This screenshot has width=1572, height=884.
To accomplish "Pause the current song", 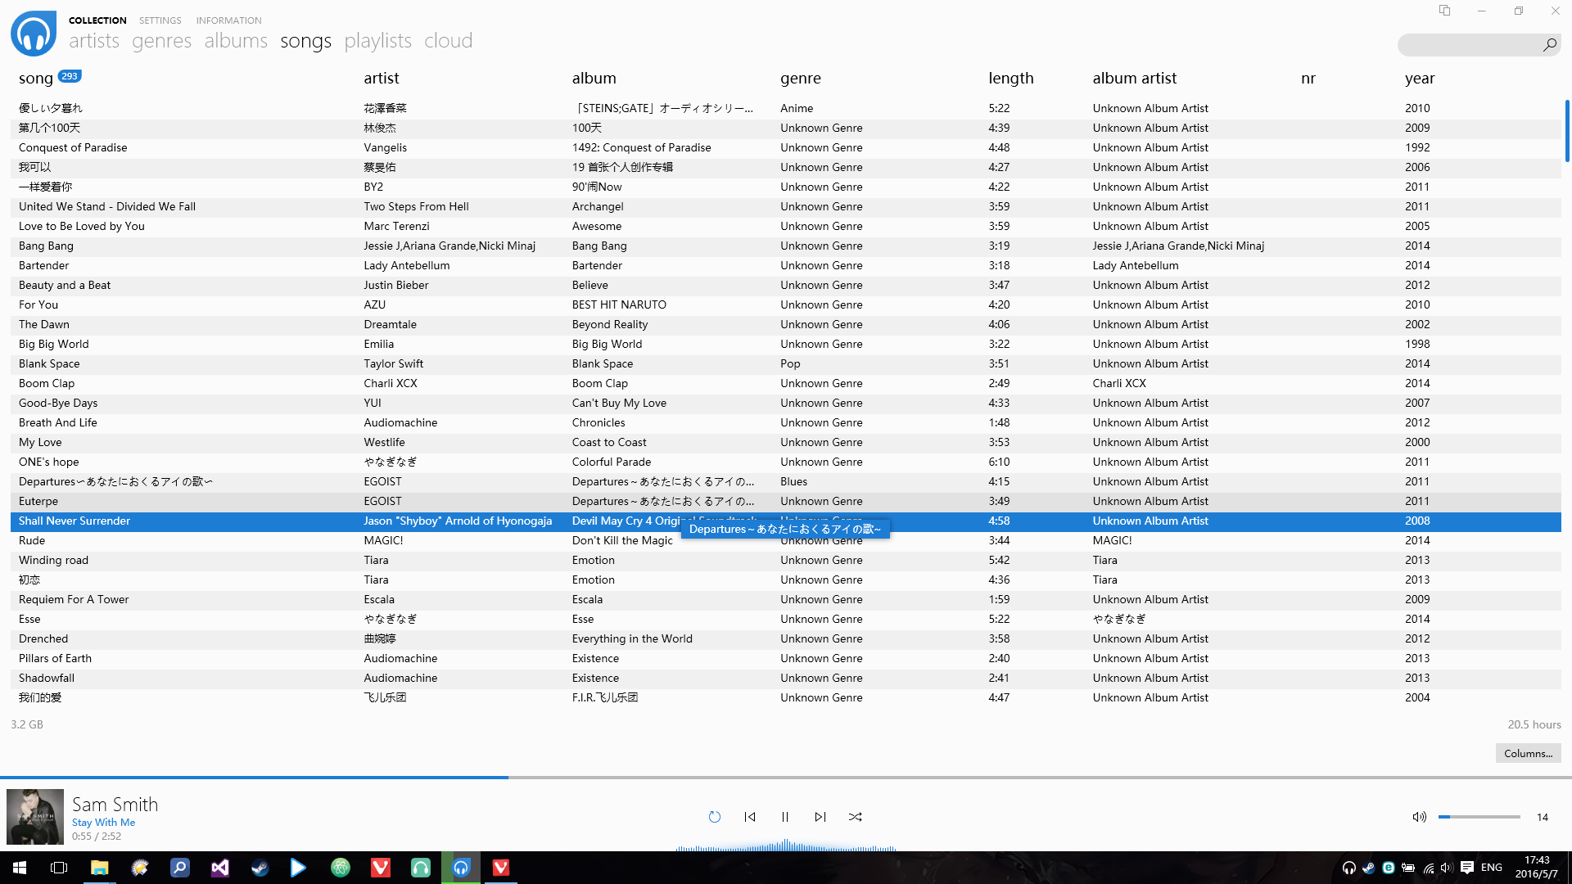I will [x=784, y=817].
